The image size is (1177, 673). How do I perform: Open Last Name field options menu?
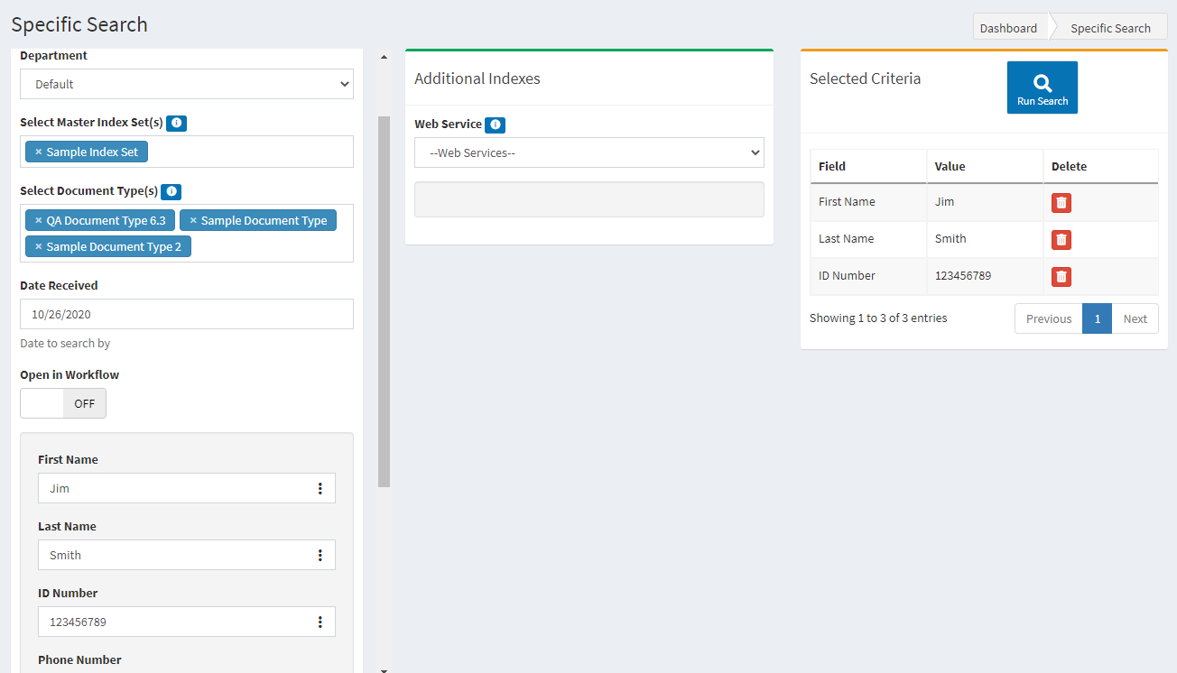click(320, 556)
